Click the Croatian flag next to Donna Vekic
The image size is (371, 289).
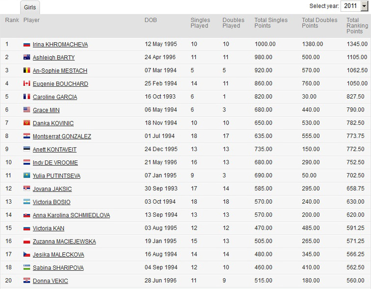pyautogui.click(x=27, y=281)
